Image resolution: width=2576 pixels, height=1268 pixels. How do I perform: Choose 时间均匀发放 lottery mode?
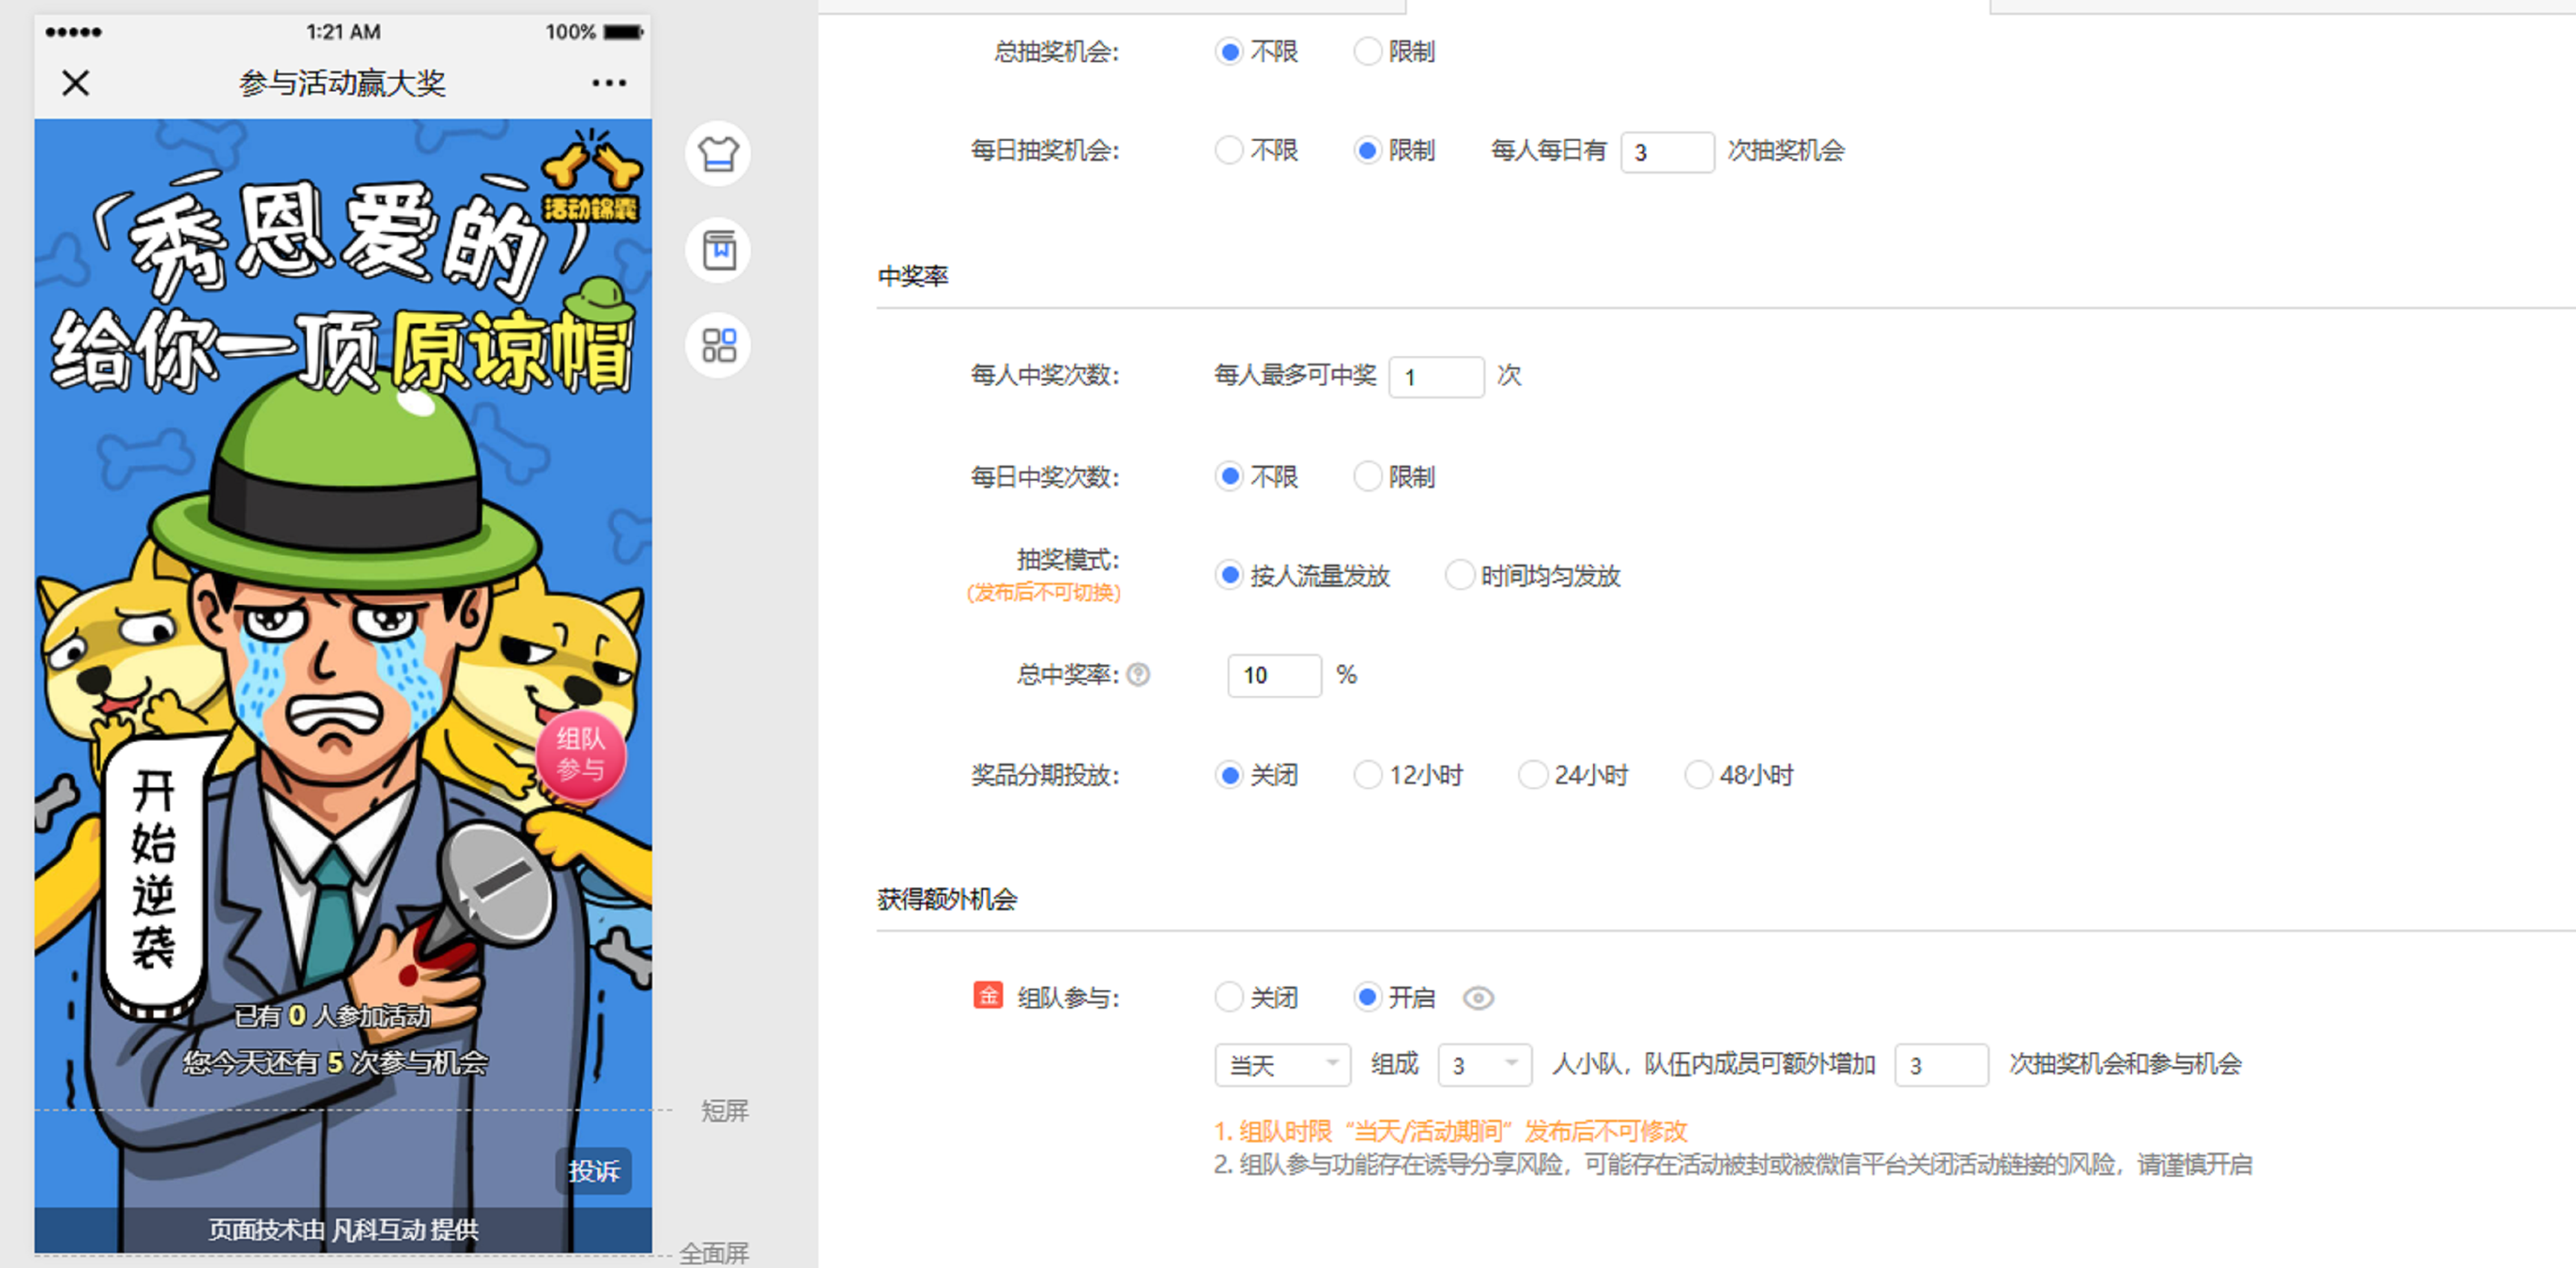tap(1459, 576)
